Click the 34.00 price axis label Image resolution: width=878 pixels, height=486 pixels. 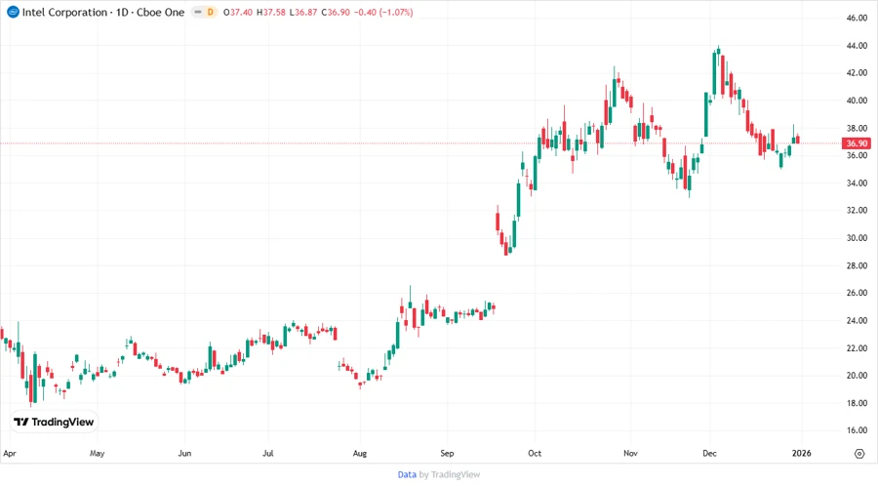857,183
